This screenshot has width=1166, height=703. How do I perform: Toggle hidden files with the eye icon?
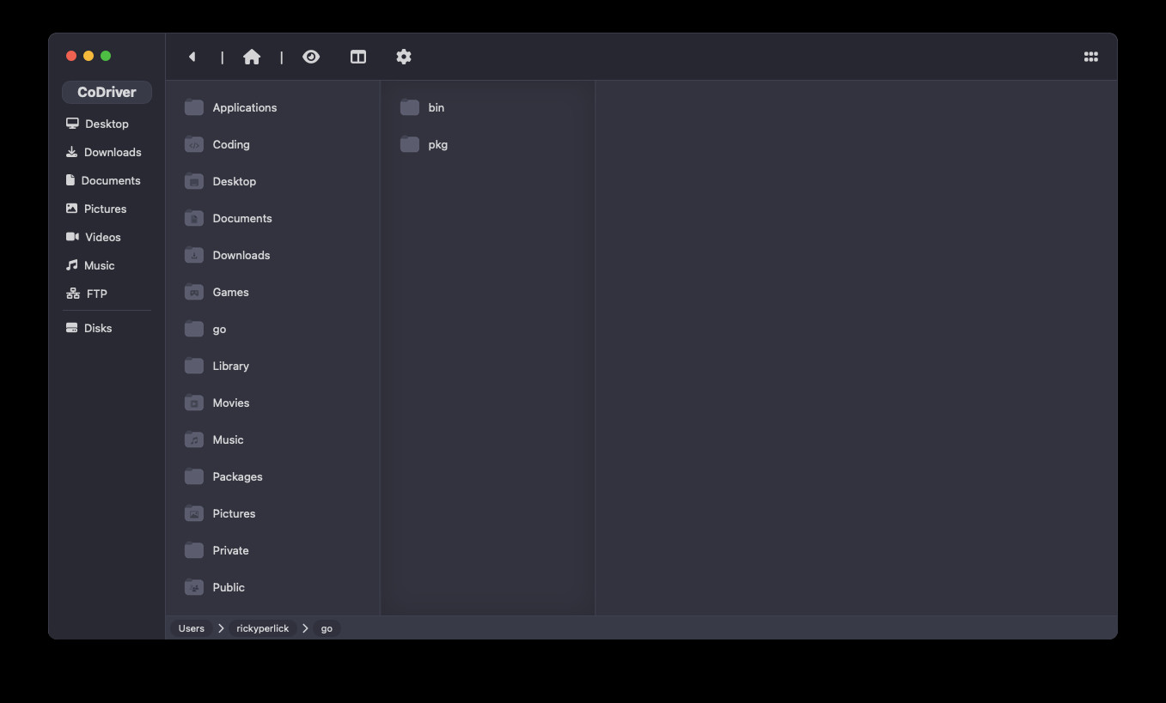click(311, 57)
